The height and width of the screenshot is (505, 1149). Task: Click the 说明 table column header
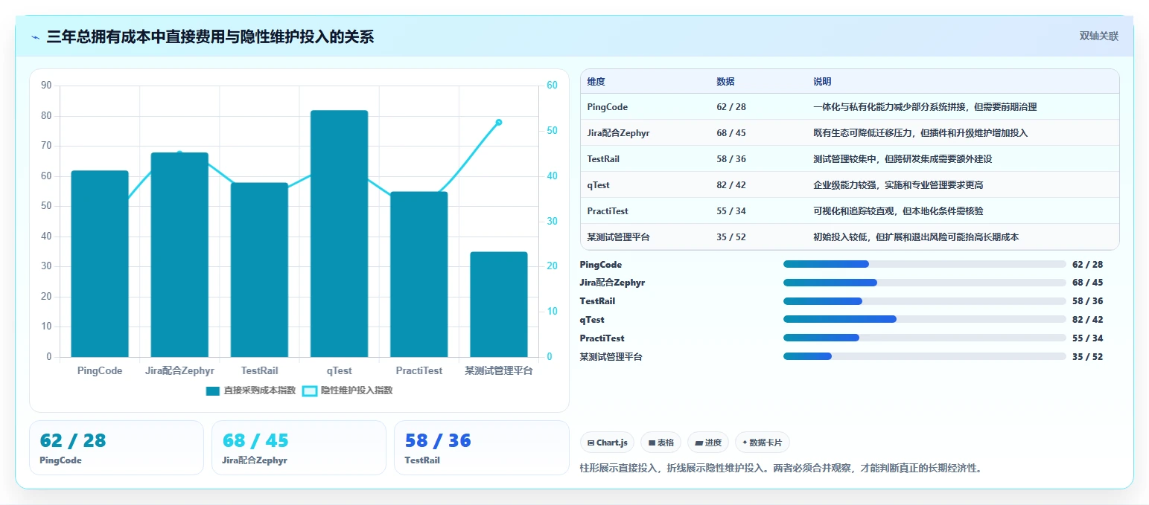[822, 82]
